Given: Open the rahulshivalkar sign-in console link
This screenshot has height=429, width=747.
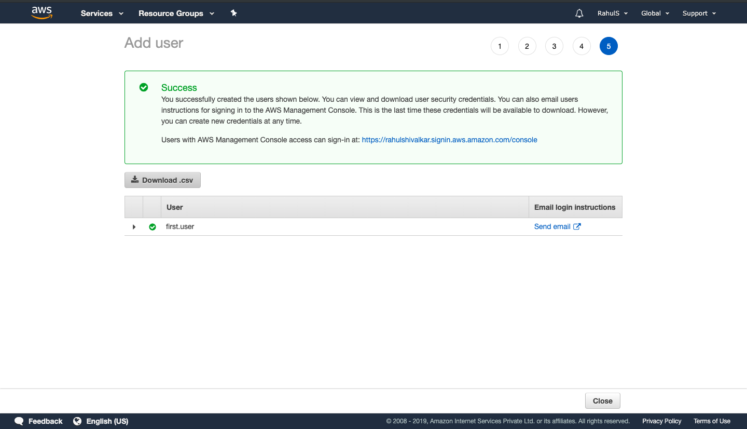Looking at the screenshot, I should tap(449, 139).
